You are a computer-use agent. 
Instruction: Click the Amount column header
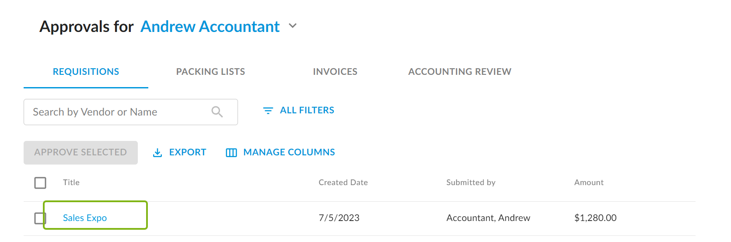[589, 182]
